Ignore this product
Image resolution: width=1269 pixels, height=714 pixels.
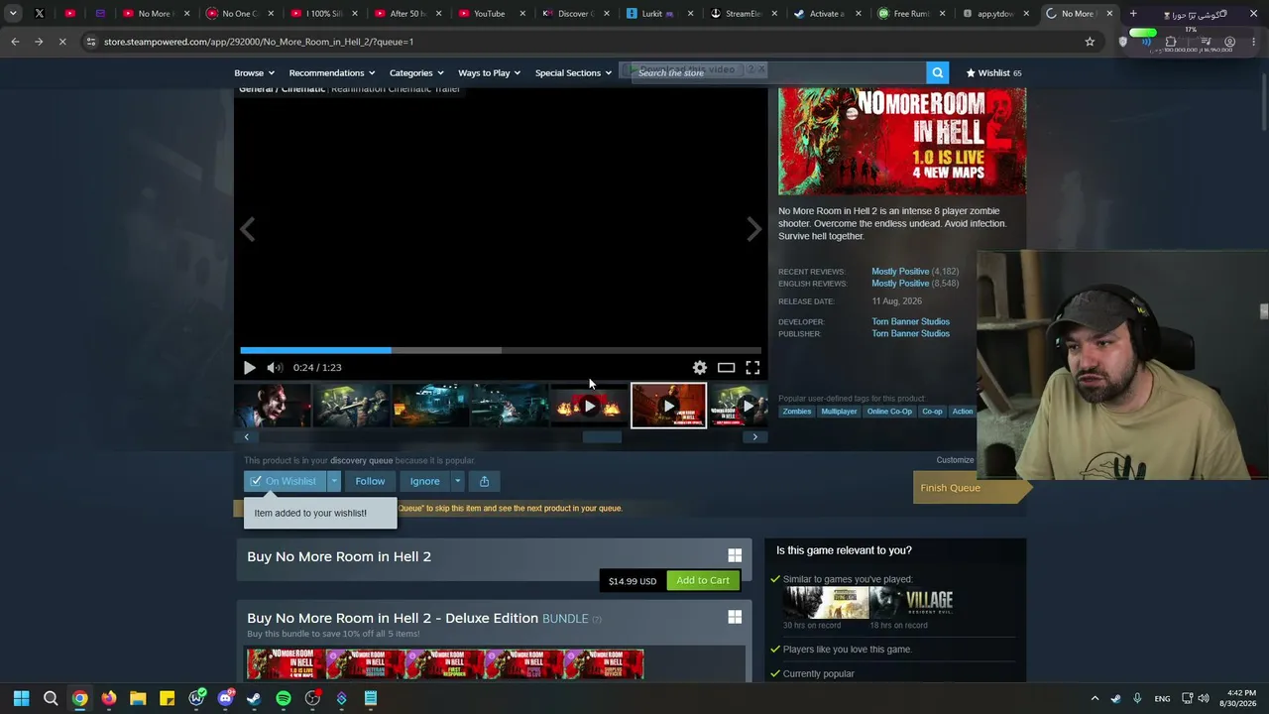[424, 481]
